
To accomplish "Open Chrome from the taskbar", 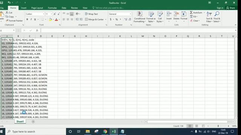I will (105, 132).
